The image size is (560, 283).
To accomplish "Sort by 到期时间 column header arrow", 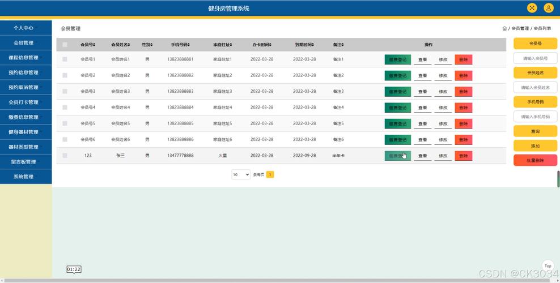I will (313, 45).
